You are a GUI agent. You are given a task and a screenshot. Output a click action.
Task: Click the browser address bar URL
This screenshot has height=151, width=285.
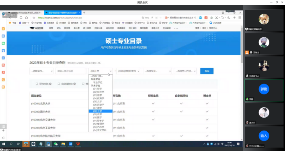60,18
